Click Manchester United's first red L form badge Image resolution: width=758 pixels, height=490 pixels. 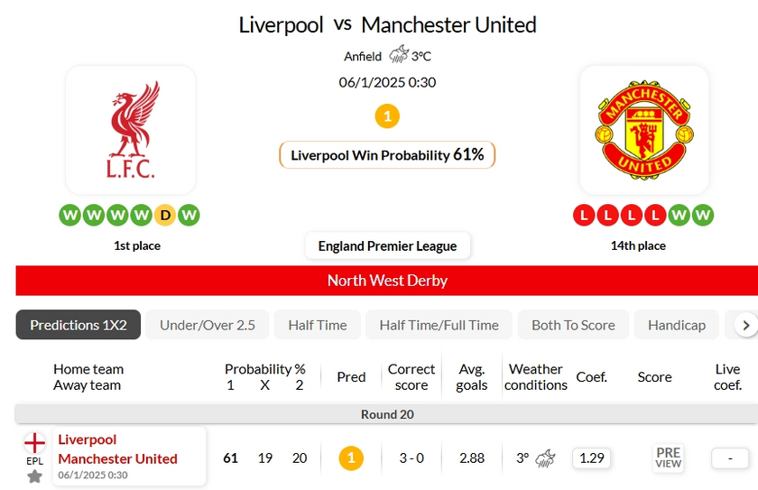585,216
